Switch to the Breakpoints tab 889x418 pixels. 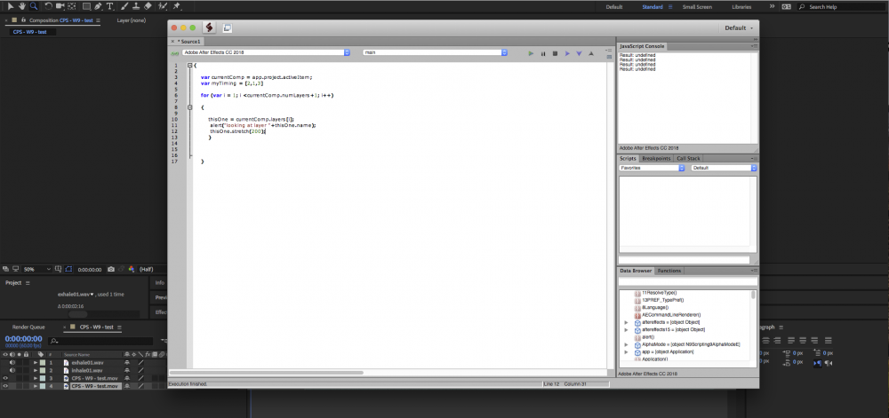click(x=656, y=158)
